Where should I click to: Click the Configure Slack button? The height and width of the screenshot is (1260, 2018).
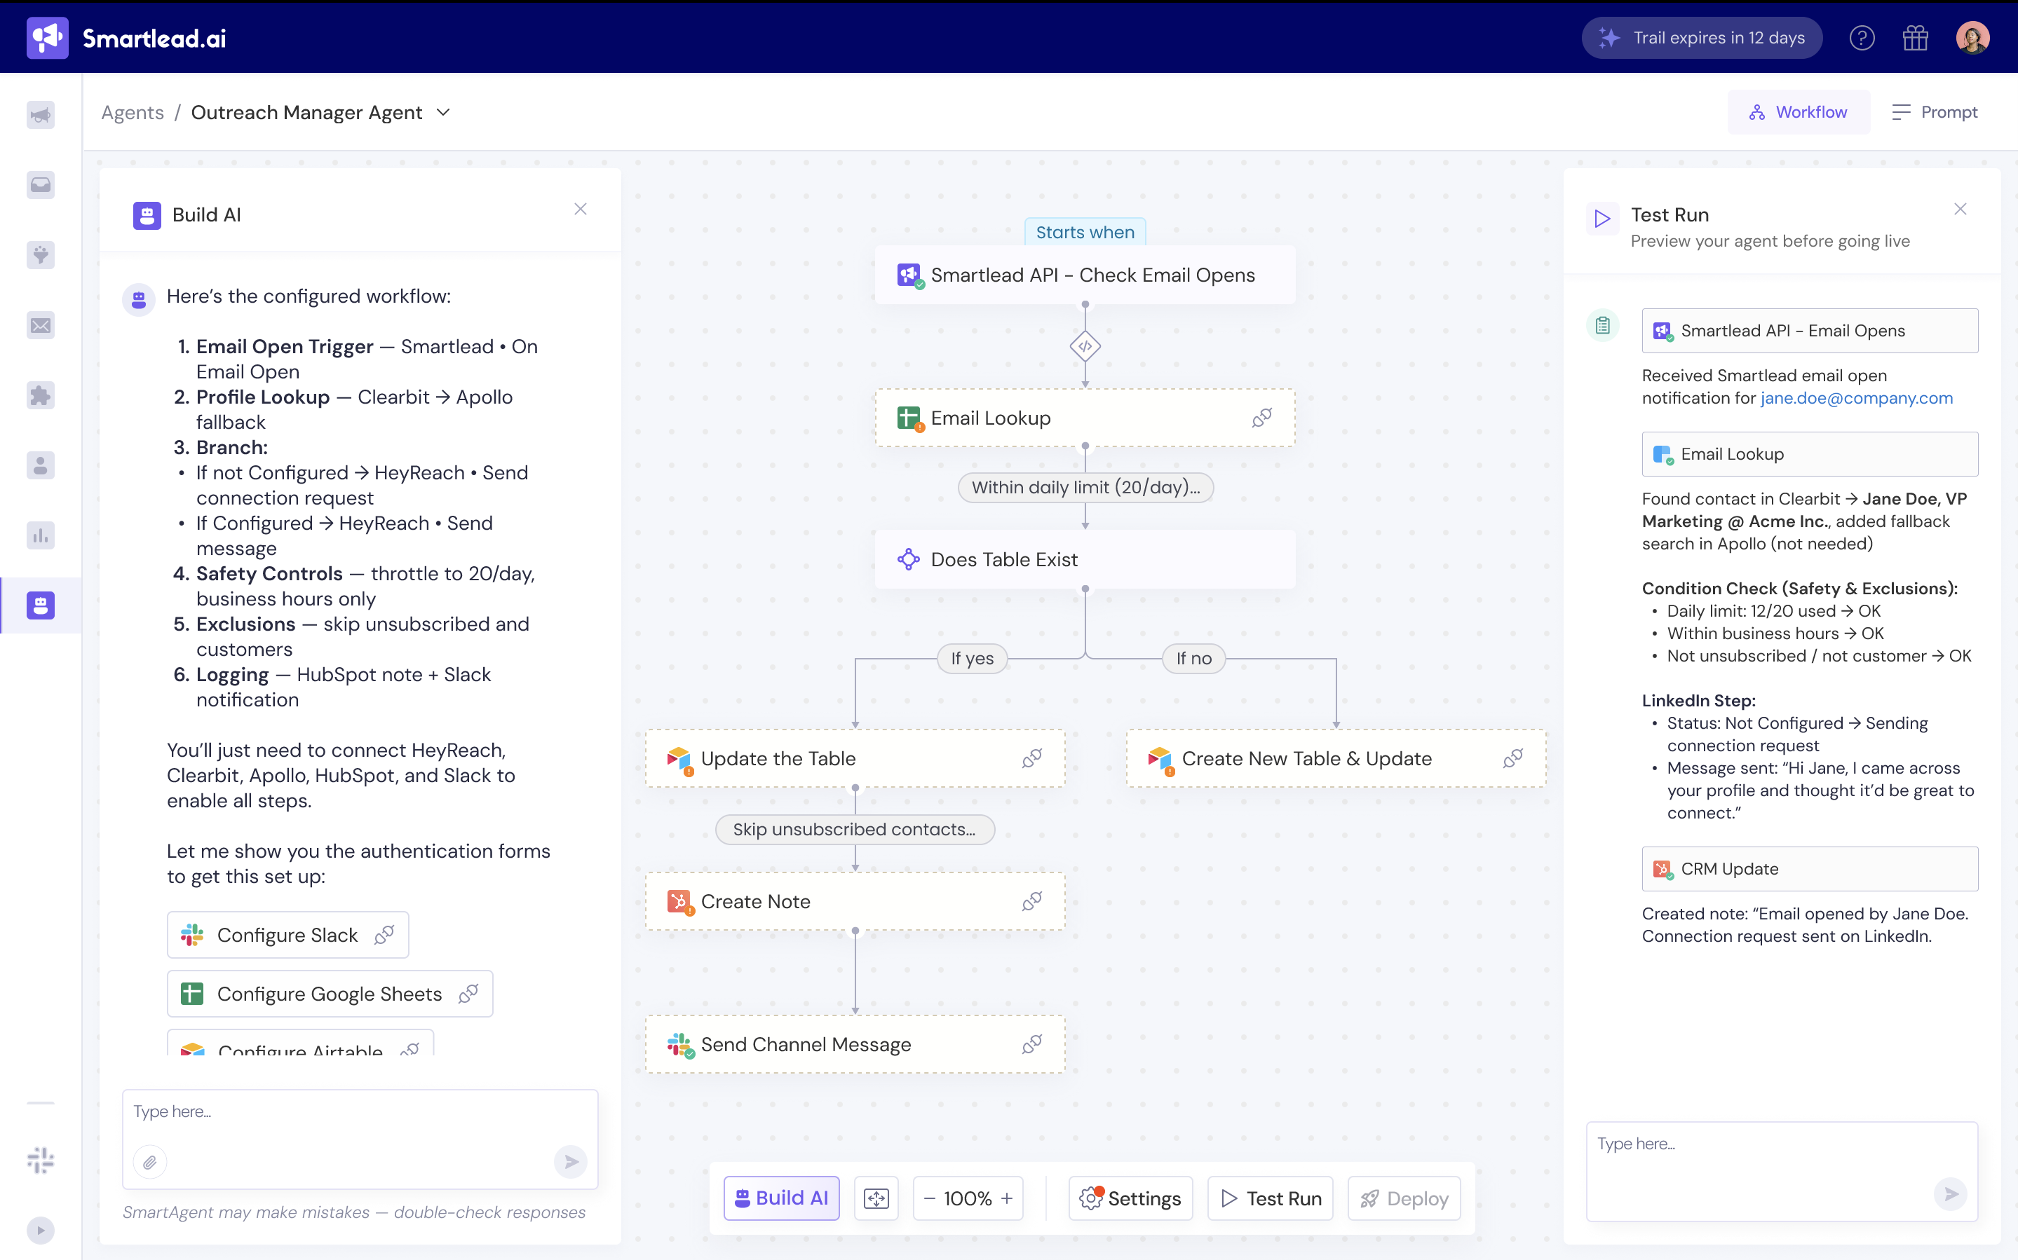[x=287, y=935]
